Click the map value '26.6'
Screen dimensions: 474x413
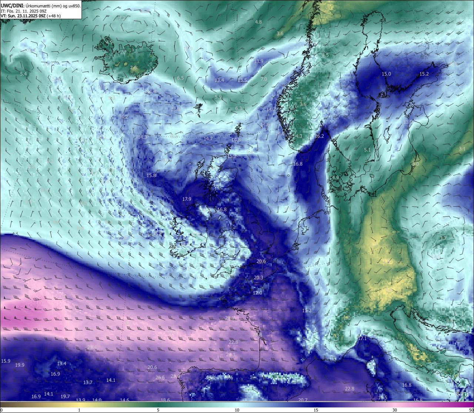[160, 378]
